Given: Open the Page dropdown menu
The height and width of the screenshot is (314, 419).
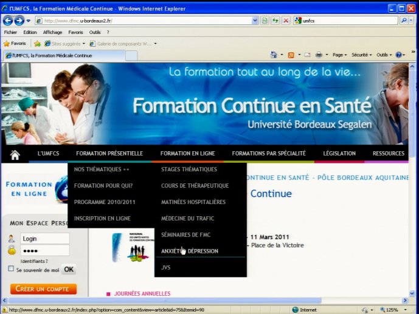Looking at the screenshot, I should [x=339, y=55].
